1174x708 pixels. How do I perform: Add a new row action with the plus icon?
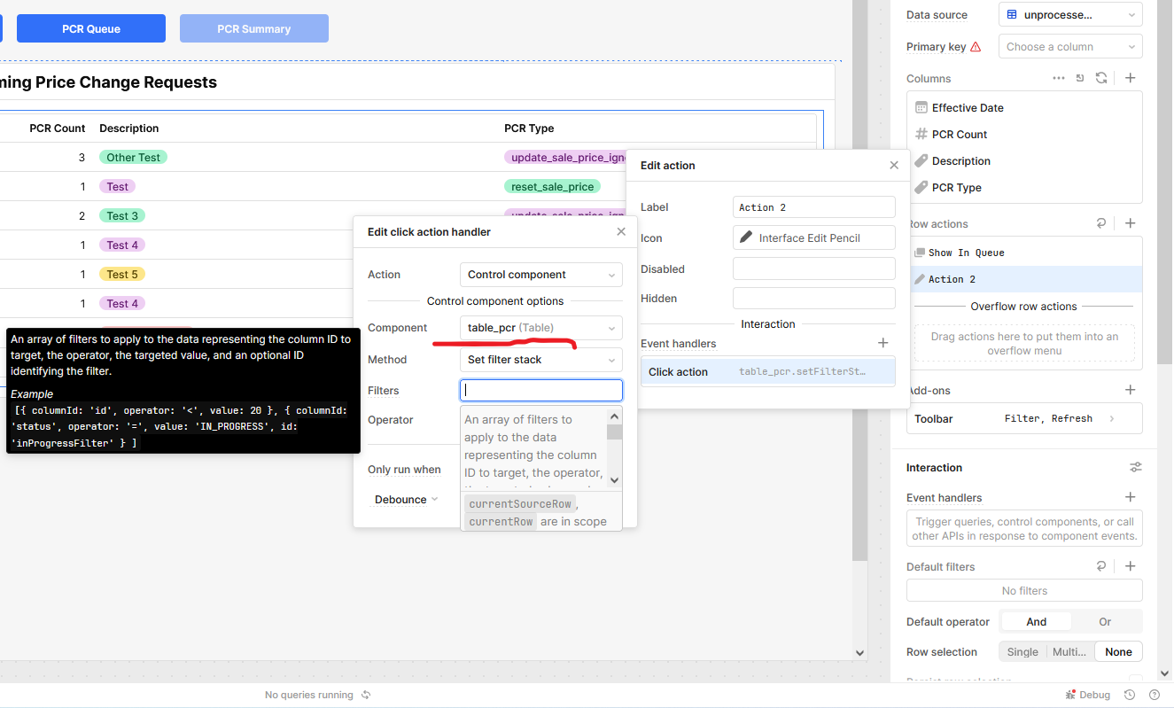[1131, 224]
